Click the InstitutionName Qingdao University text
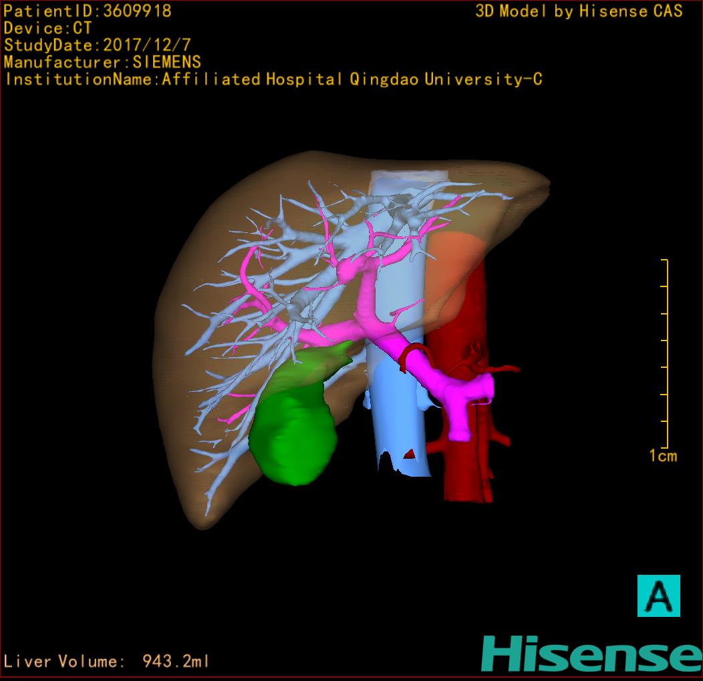The image size is (703, 681). [x=273, y=79]
